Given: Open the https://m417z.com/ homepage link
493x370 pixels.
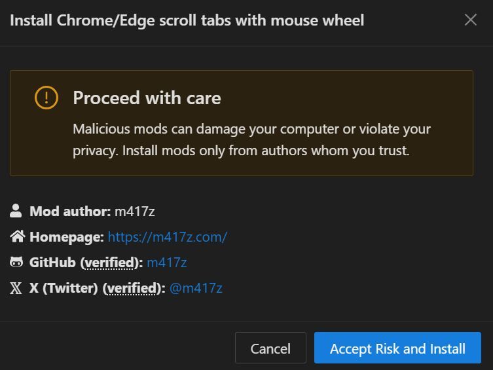Looking at the screenshot, I should click(167, 236).
